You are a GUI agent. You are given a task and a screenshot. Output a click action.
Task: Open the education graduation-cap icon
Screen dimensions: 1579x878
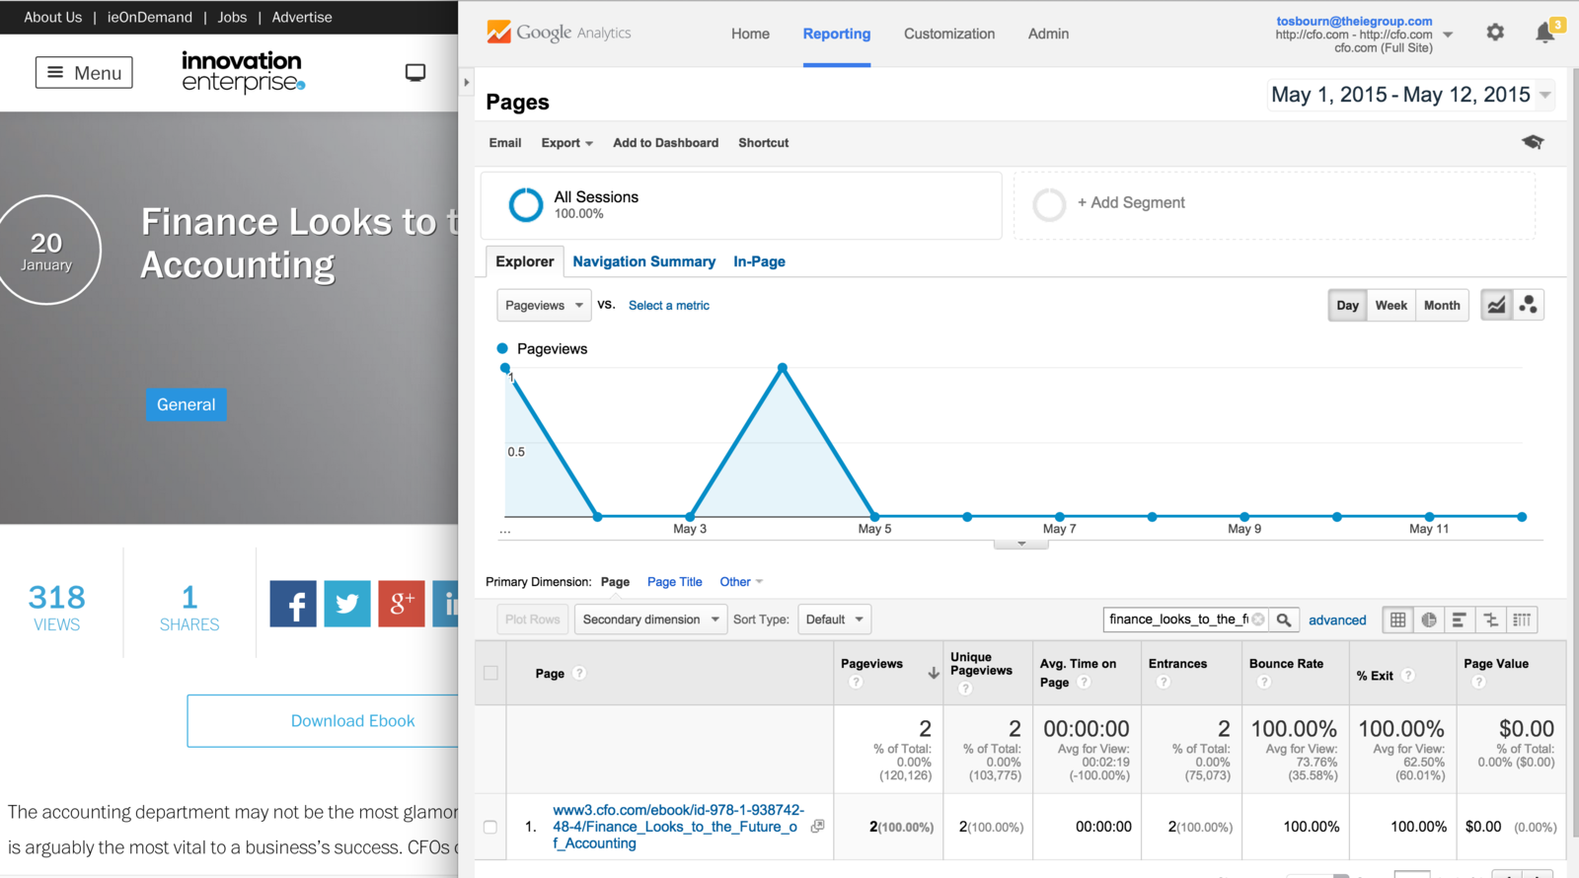1533,142
